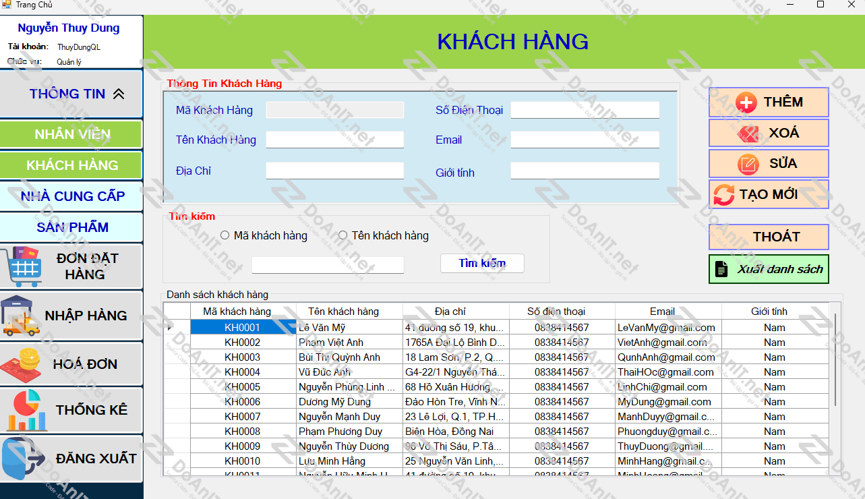Screen dimensions: 865x499
Task: Click ĐĂNG XUẤT to log out
Action: 71,459
